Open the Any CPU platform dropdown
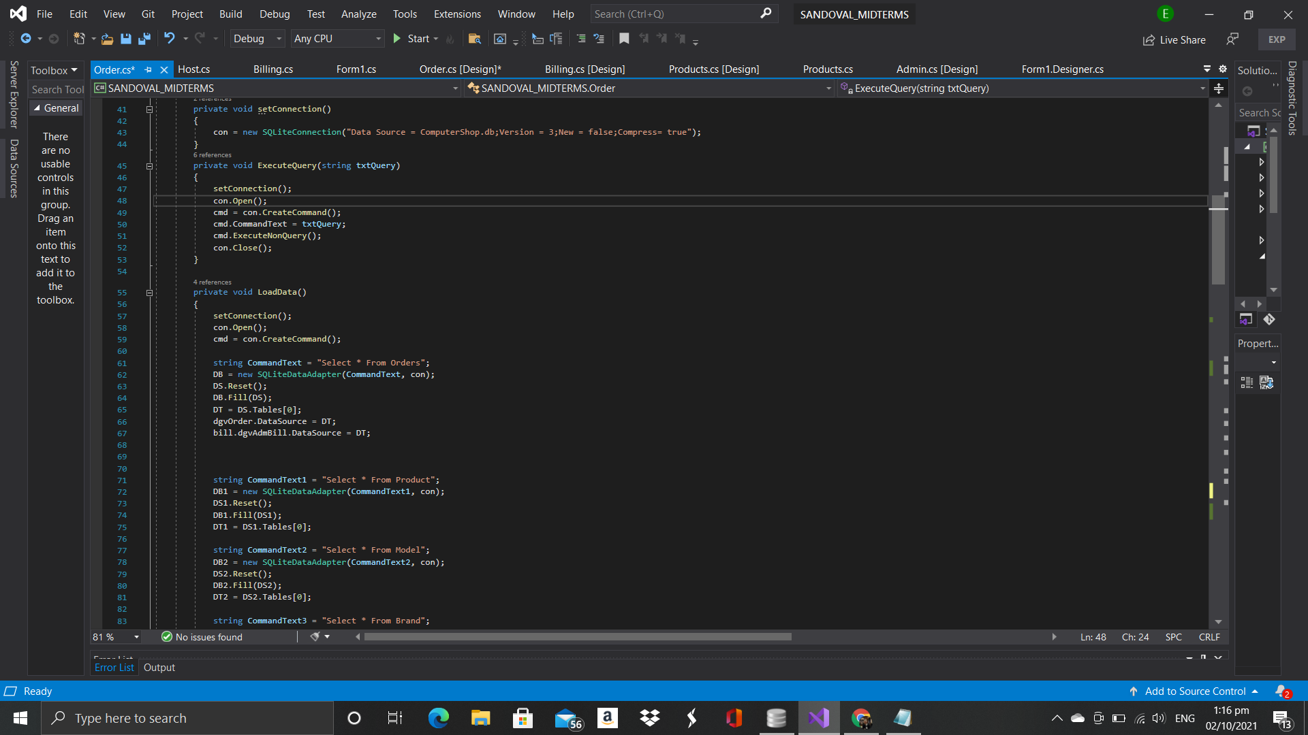 click(337, 39)
